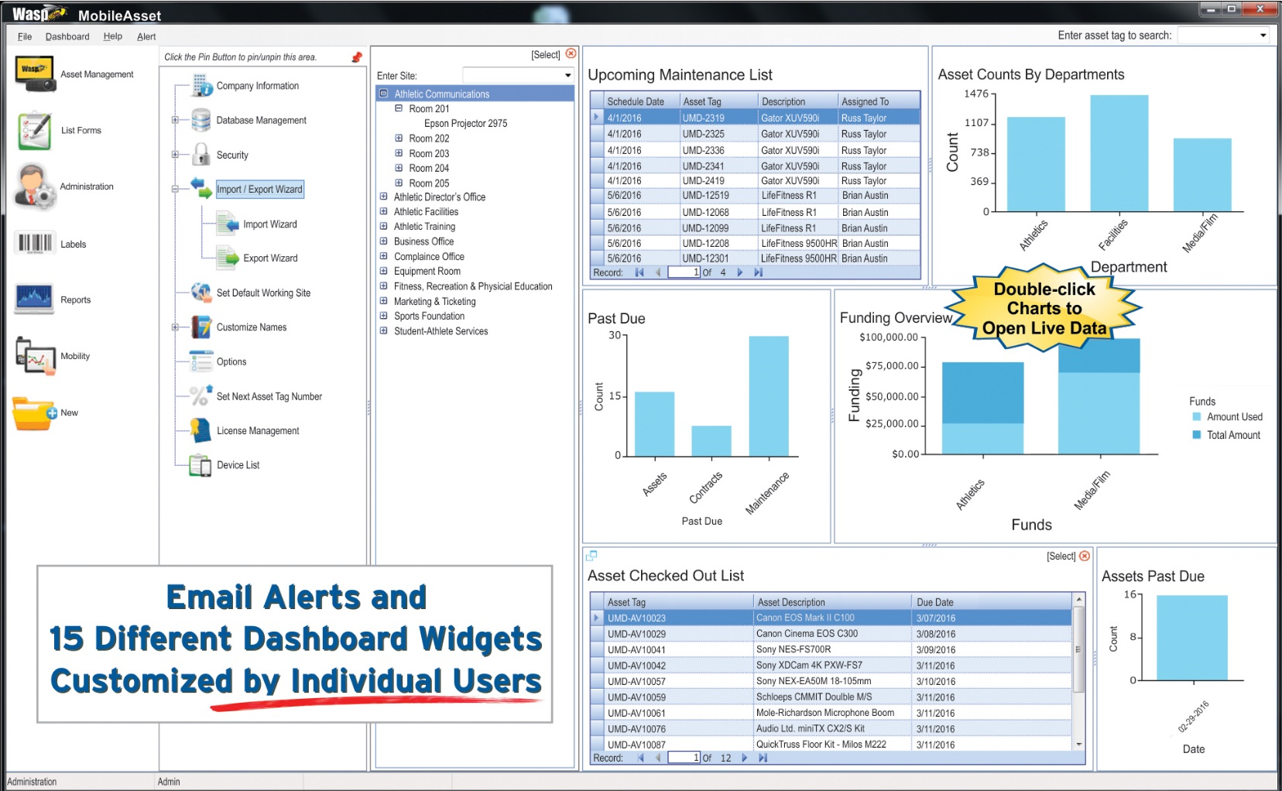Jump to last maintenance record page
The image size is (1282, 791).
(759, 272)
